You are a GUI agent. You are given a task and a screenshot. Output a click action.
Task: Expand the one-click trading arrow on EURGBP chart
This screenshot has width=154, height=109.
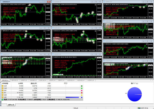(53, 5)
